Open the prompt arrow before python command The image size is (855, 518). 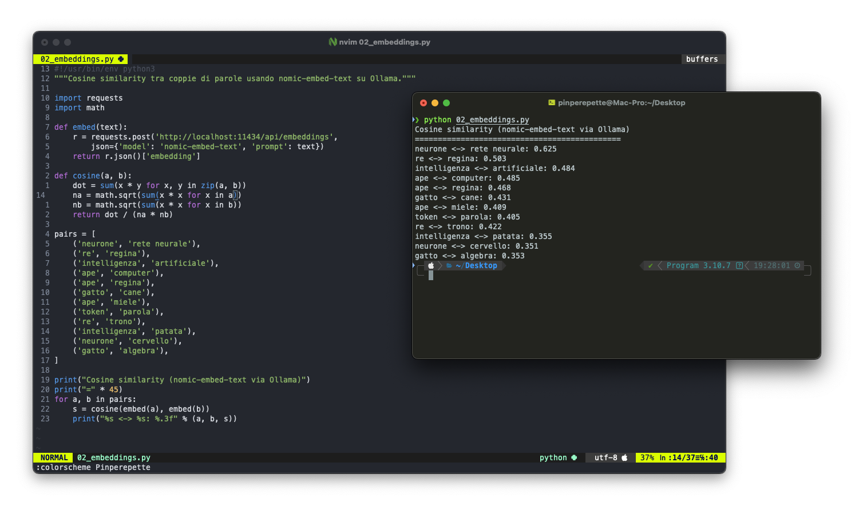tap(416, 119)
